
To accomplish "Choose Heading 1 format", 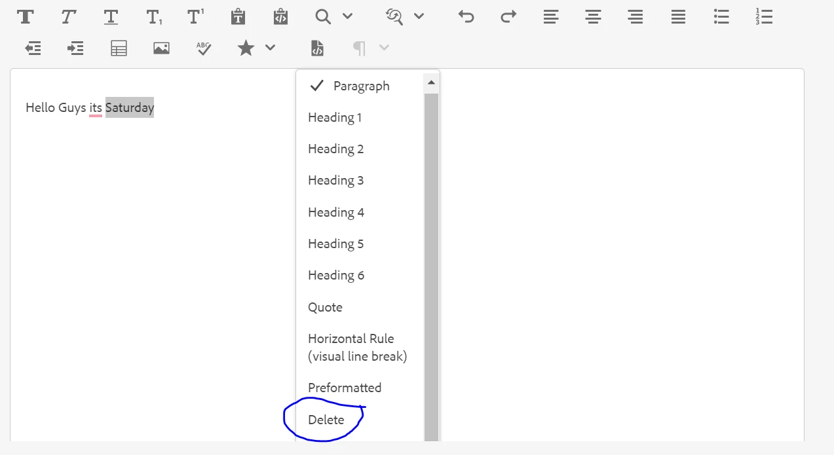I will pyautogui.click(x=360, y=117).
